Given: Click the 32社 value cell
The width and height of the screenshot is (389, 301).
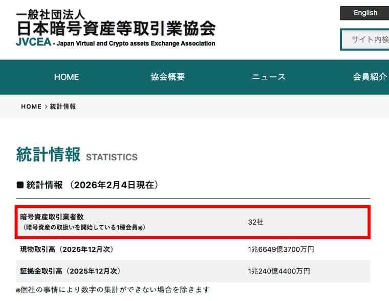Looking at the screenshot, I should pos(255,223).
